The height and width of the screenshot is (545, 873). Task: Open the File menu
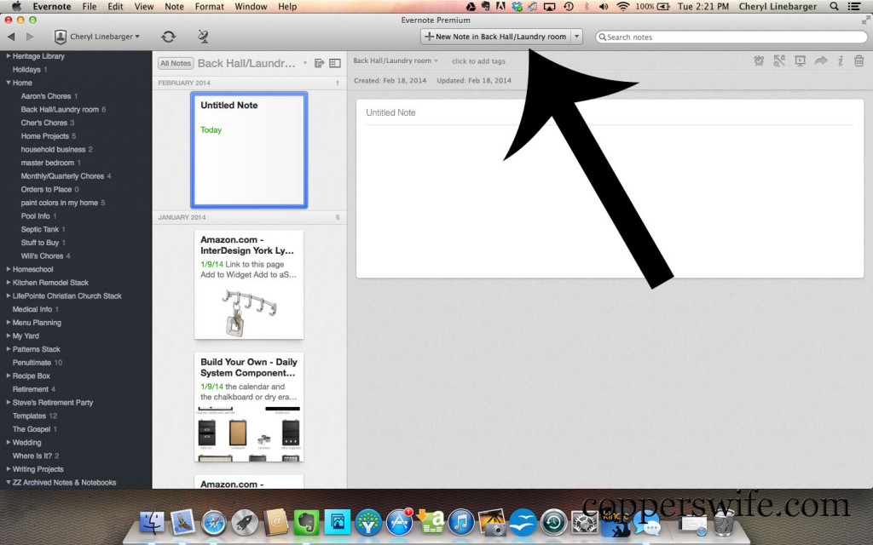(89, 7)
